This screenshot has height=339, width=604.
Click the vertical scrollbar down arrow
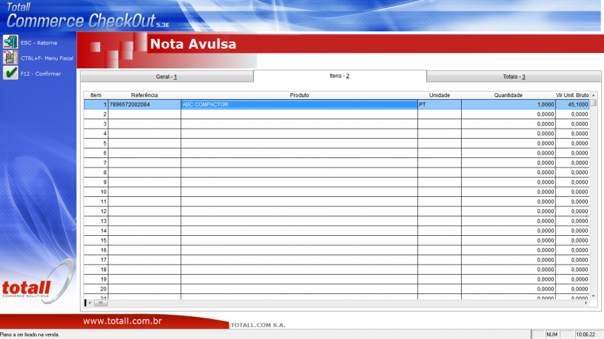(x=593, y=296)
